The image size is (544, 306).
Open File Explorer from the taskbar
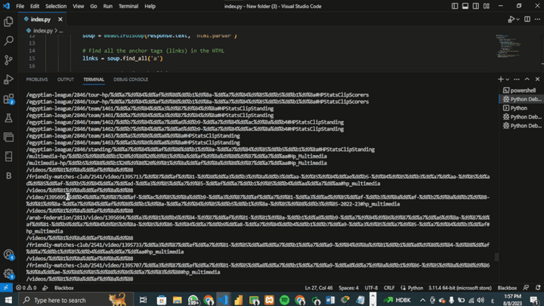click(x=178, y=300)
